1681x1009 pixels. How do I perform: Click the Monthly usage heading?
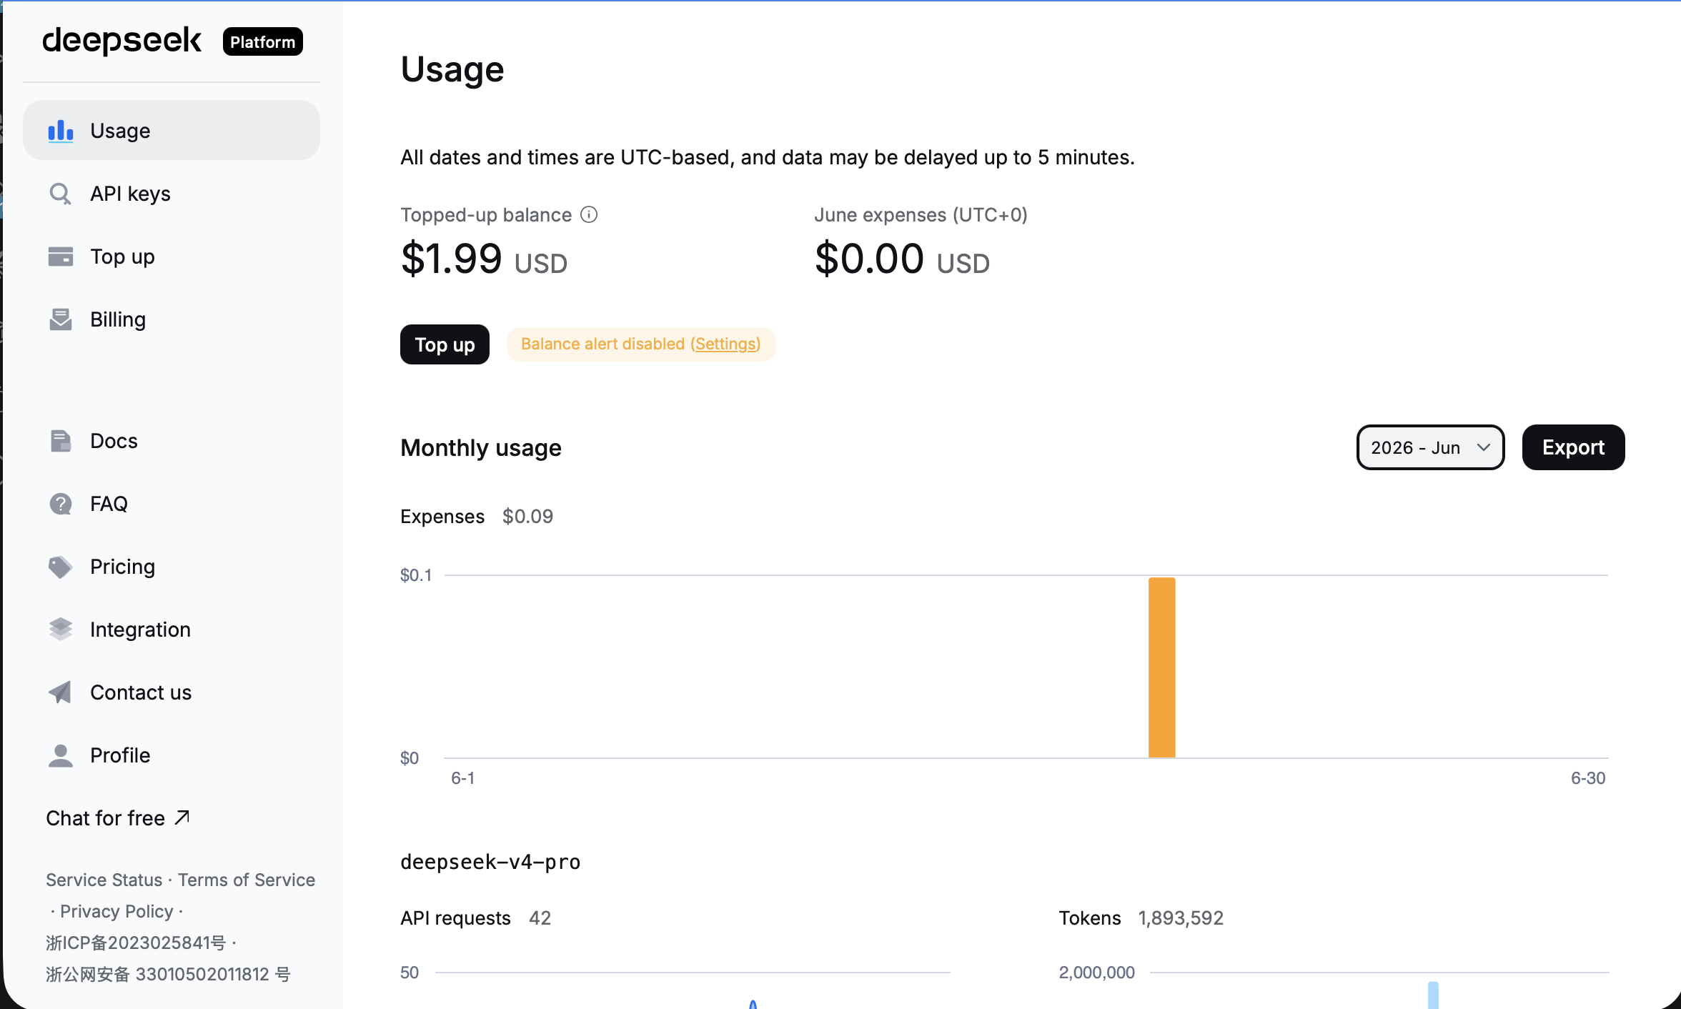pos(481,447)
